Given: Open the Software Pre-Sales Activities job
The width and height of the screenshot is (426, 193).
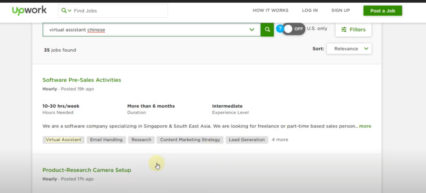Looking at the screenshot, I should 82,80.
